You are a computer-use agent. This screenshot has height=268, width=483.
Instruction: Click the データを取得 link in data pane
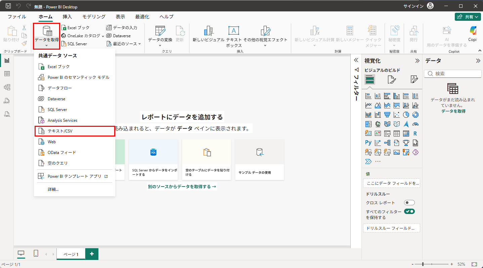tap(453, 111)
